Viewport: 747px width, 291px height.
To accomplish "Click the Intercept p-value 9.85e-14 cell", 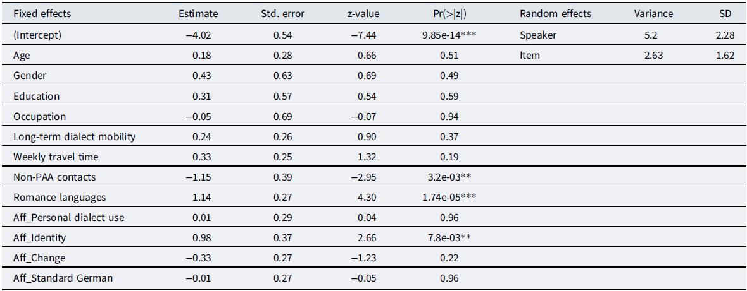I will (449, 35).
